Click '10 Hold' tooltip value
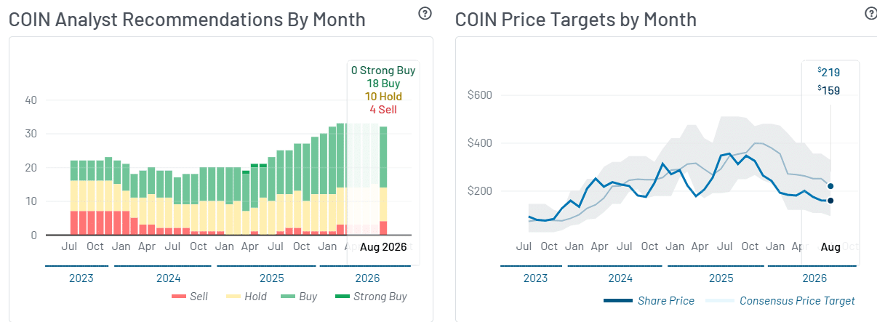The height and width of the screenshot is (322, 877). (383, 97)
